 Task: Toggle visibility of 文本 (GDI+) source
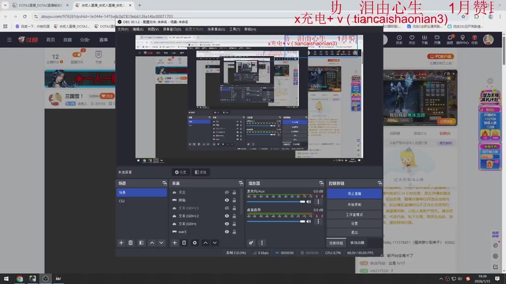tap(227, 224)
